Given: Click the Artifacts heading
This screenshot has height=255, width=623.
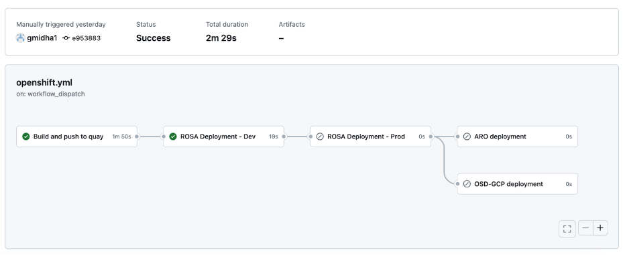Looking at the screenshot, I should (292, 24).
